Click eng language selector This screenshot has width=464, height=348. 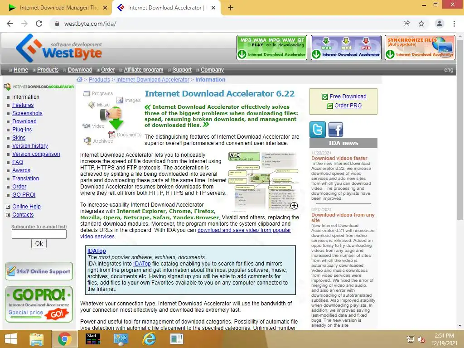click(x=449, y=69)
